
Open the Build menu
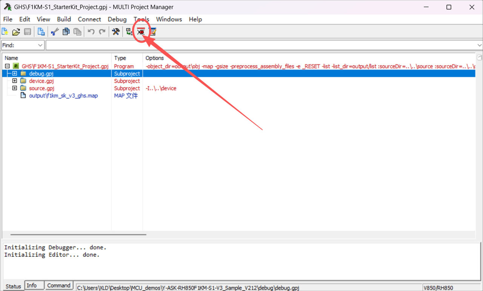[64, 19]
